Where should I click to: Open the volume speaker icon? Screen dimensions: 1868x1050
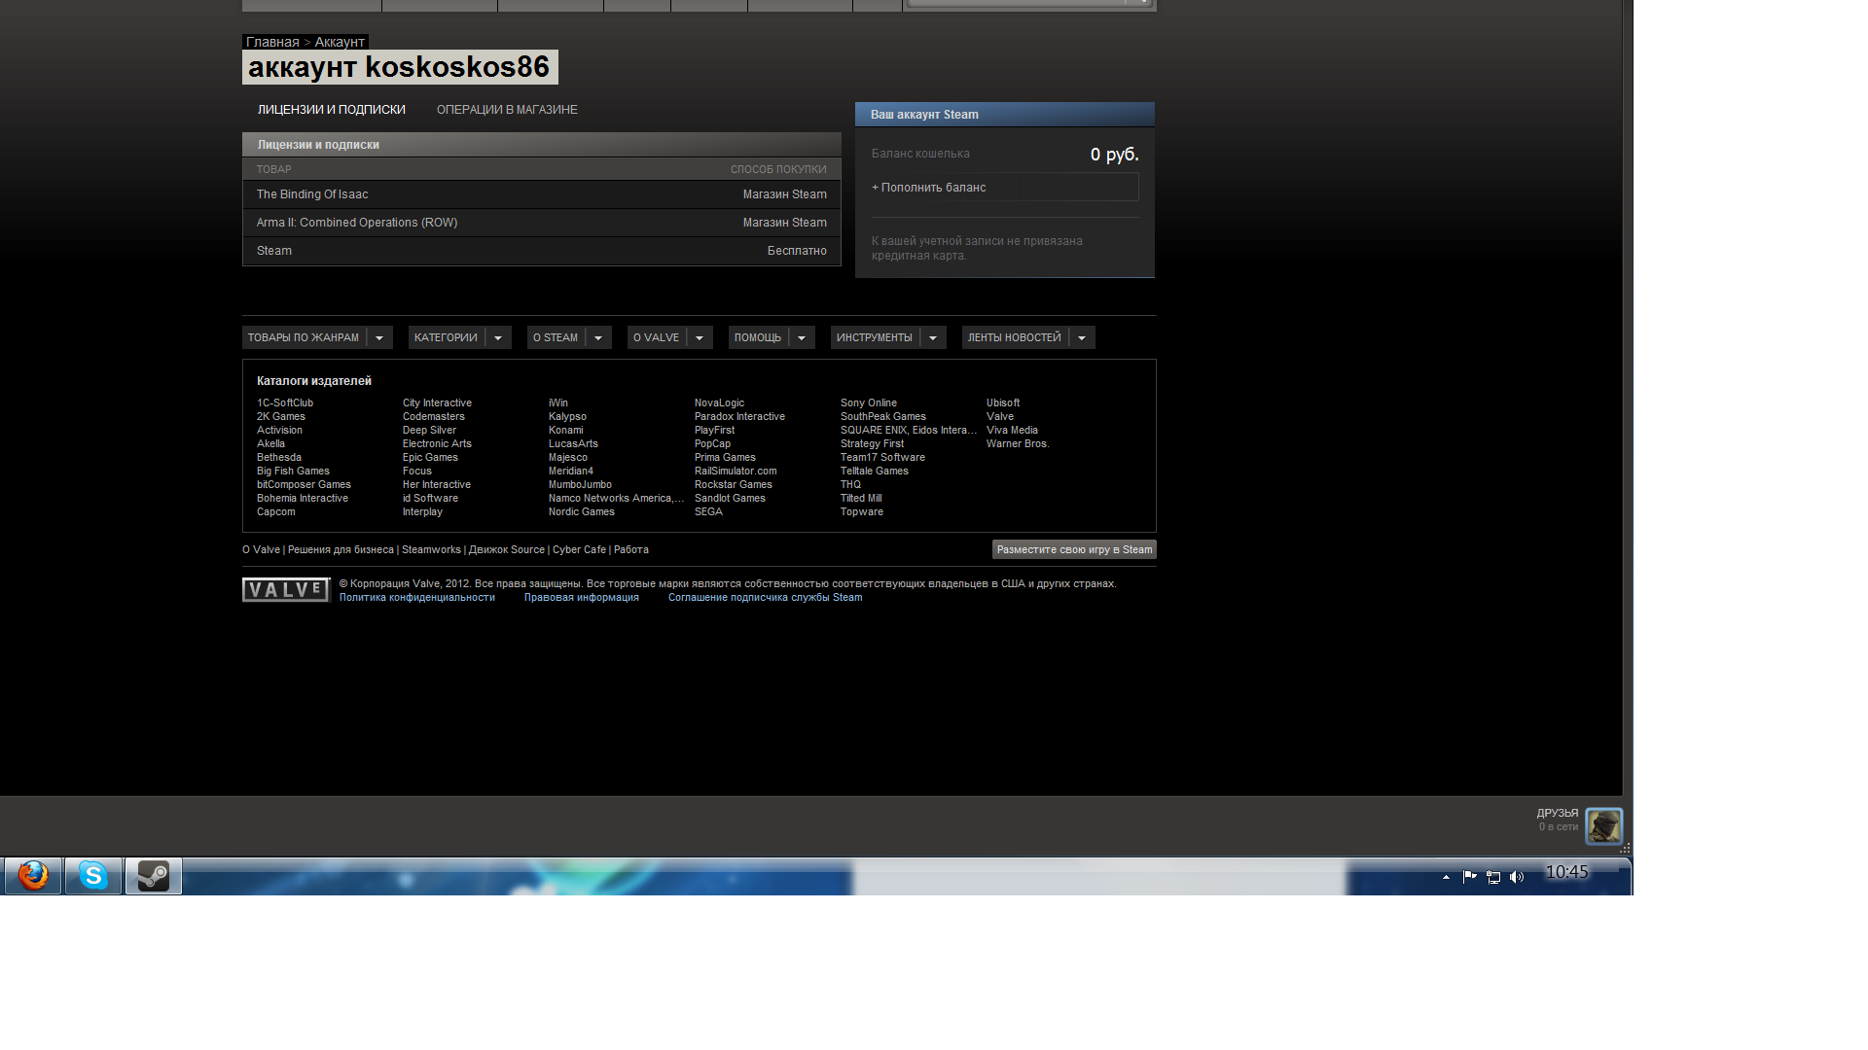[1517, 877]
